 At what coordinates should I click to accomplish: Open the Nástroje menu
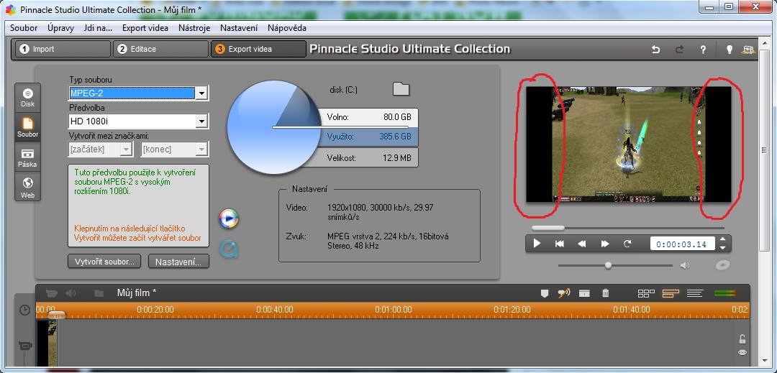(x=194, y=28)
